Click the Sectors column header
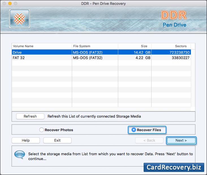The width and height of the screenshot is (207, 175). click(171, 46)
